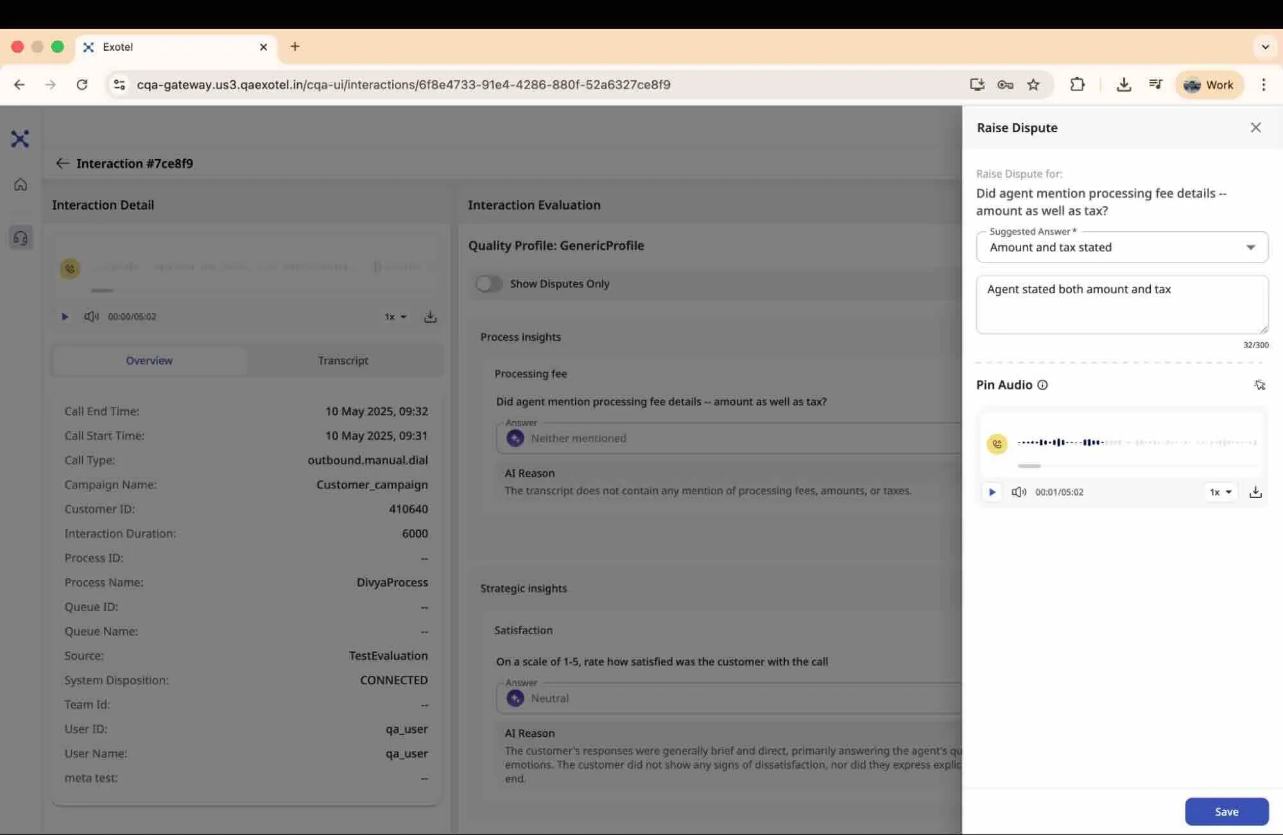Viewport: 1283px width, 835px height.
Task: Open the Home sidebar icon
Action: coord(21,185)
